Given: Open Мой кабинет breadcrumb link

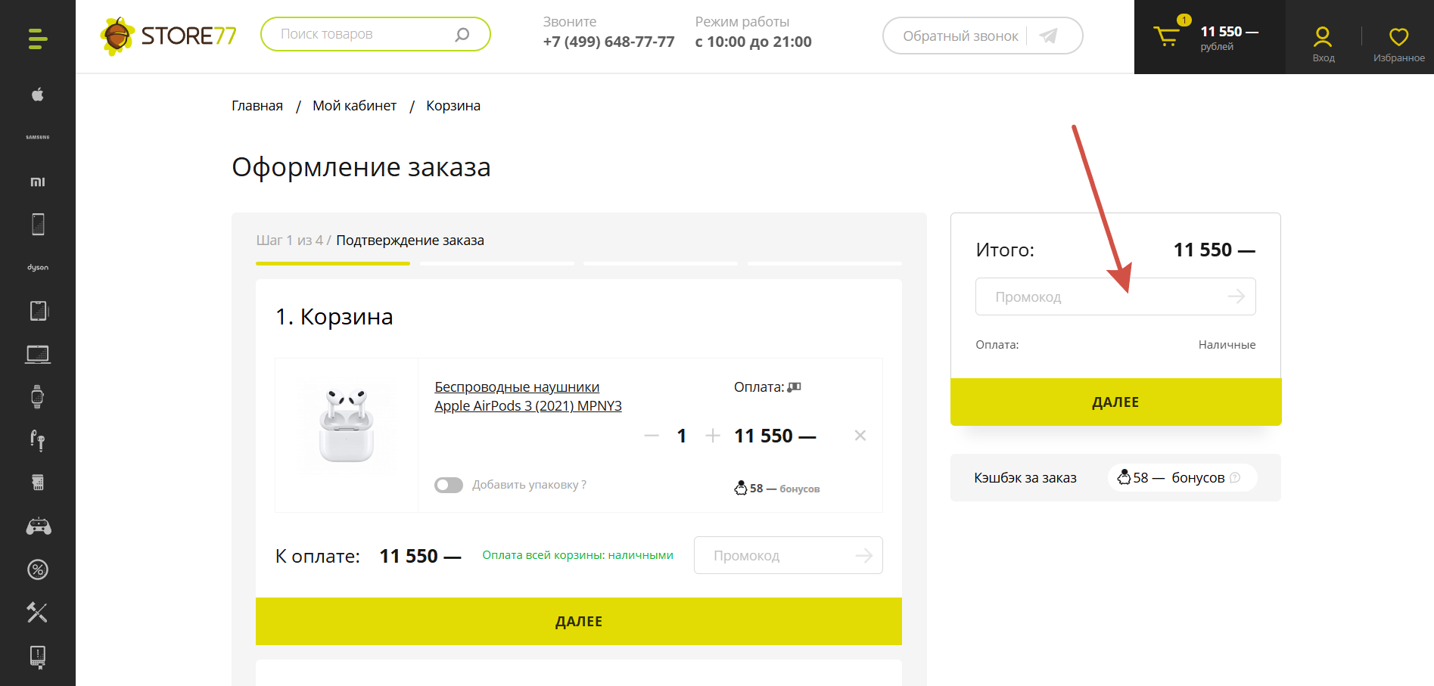Looking at the screenshot, I should point(354,106).
